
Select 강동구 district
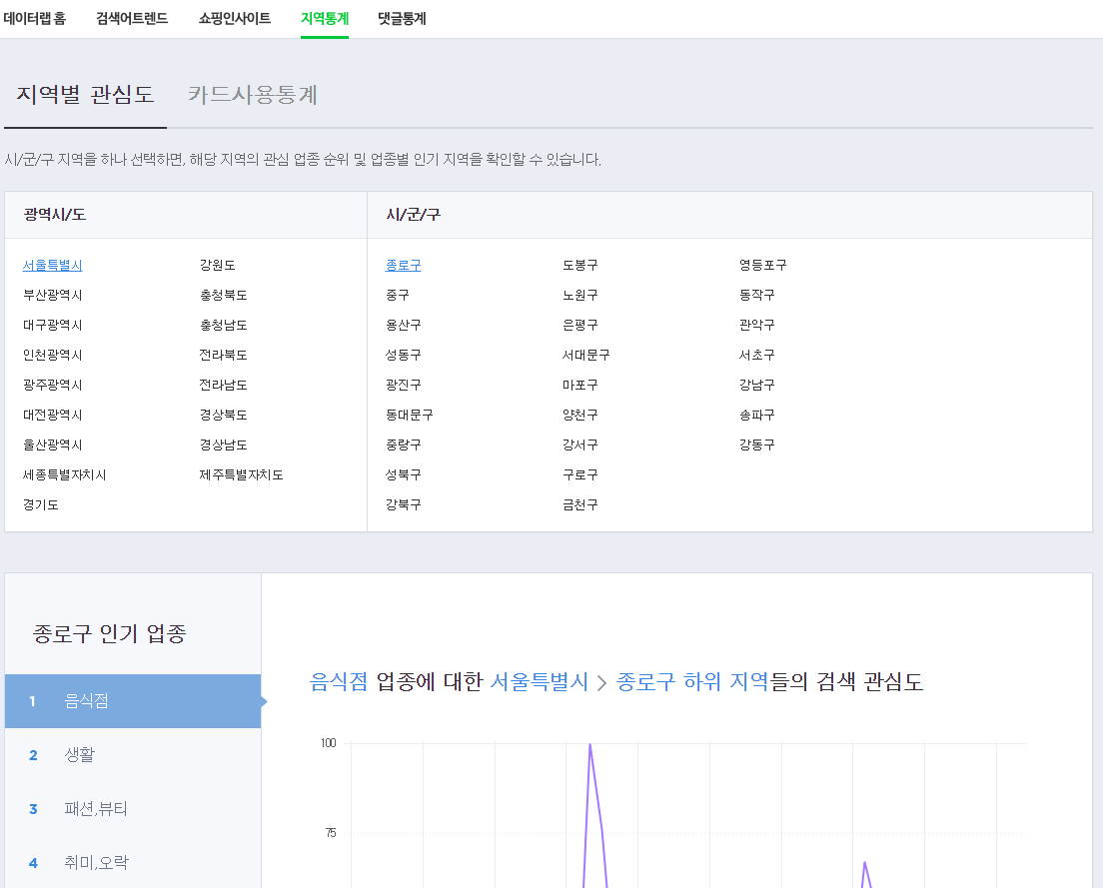756,445
